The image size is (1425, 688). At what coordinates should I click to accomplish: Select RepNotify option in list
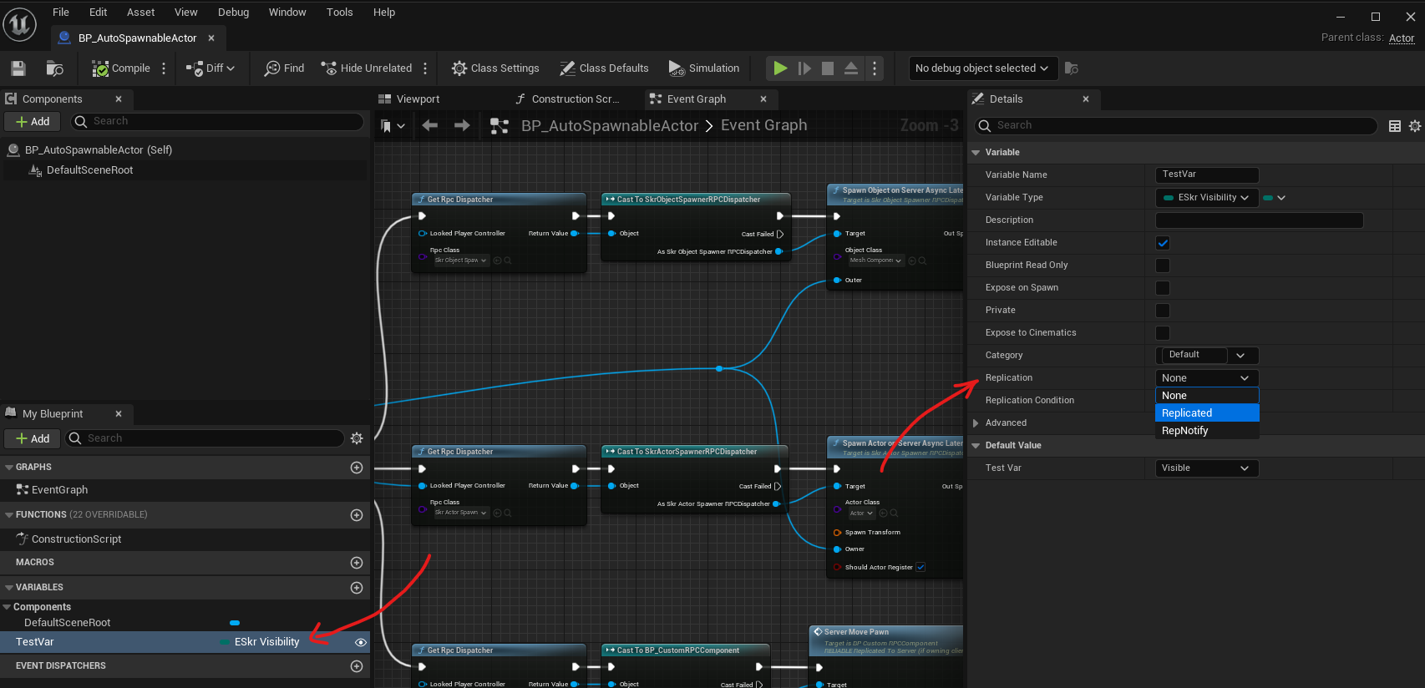[1207, 431]
